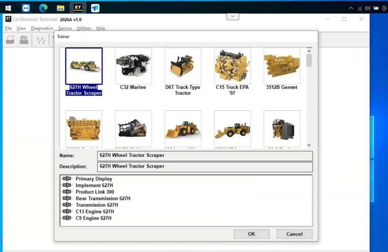Image resolution: width=388 pixels, height=252 pixels.
Task: Show hidden system tray icons
Action: pyautogui.click(x=350, y=8)
